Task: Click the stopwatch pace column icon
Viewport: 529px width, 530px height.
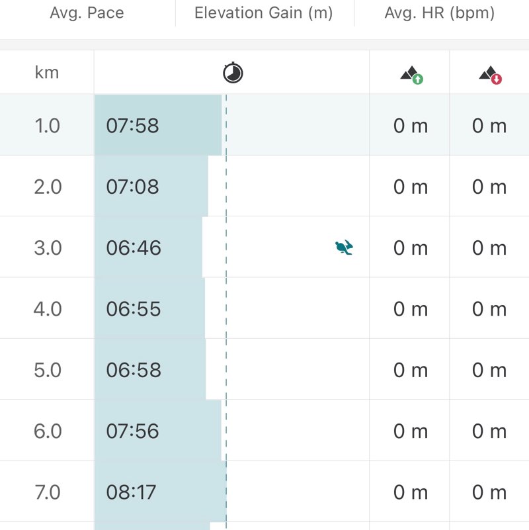Action: (x=233, y=73)
